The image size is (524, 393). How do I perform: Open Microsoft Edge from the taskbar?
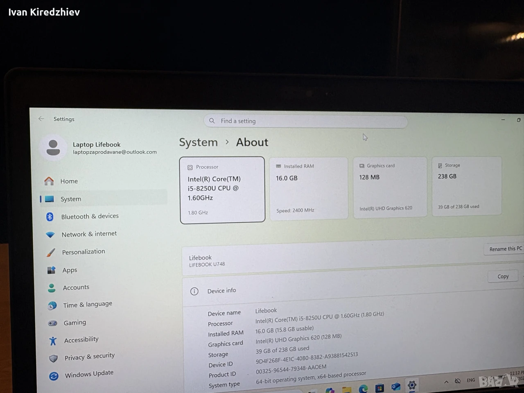(x=363, y=388)
